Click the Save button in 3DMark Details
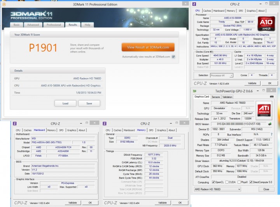The width and height of the screenshot is (280, 207). pos(89,103)
